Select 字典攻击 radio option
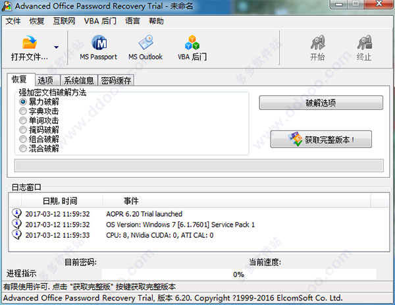 tap(22, 111)
